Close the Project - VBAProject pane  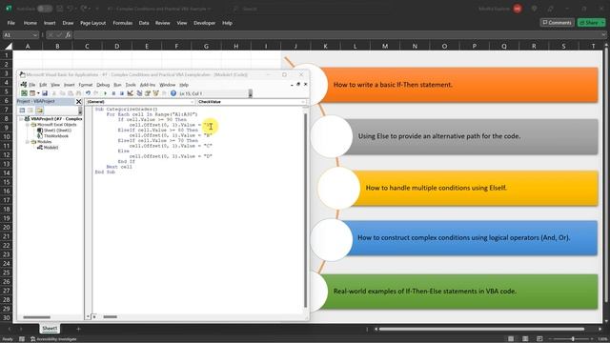point(78,102)
